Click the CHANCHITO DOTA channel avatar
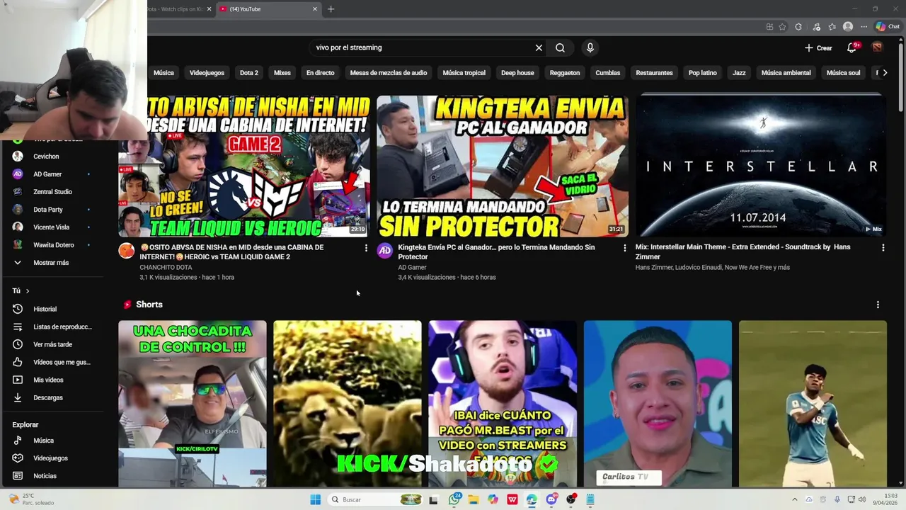Image resolution: width=906 pixels, height=510 pixels. (x=127, y=251)
